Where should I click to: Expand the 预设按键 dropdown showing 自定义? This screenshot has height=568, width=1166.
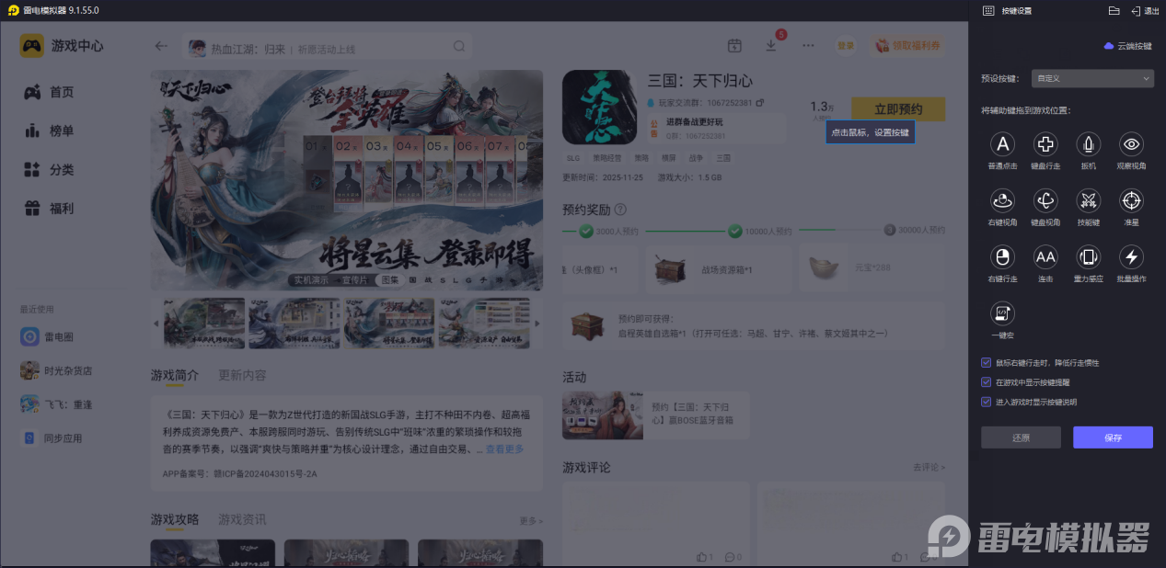(1092, 79)
